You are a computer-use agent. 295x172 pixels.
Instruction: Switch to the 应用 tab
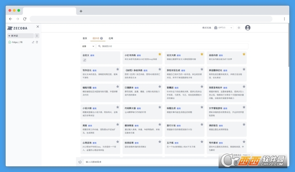111,38
